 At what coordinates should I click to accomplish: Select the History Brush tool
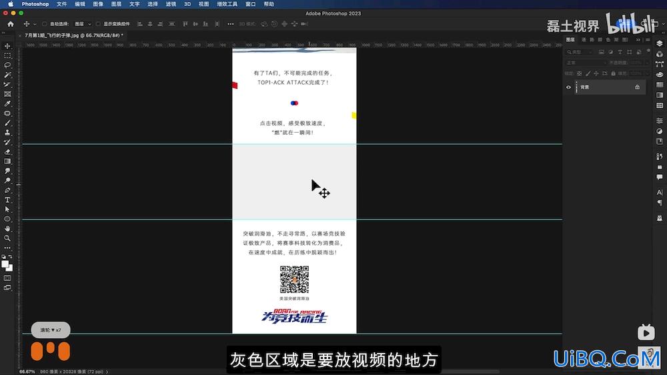pos(7,142)
